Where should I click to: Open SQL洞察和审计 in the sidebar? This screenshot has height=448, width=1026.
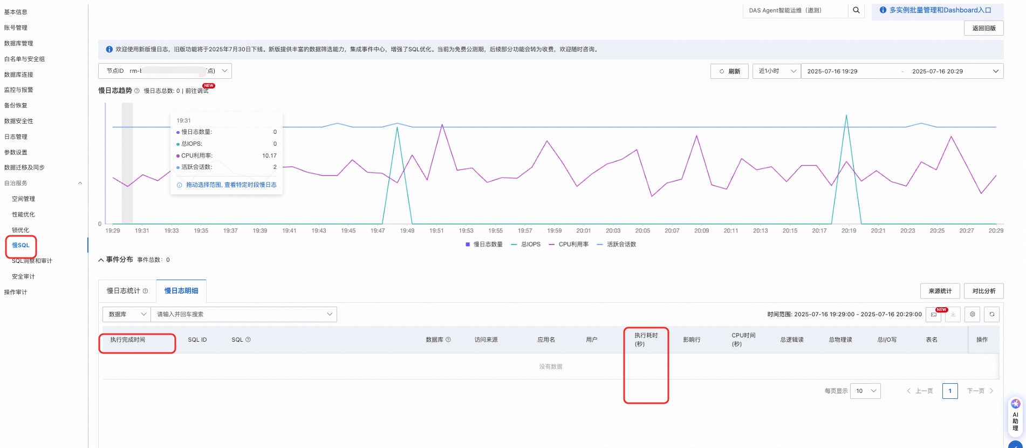32,261
